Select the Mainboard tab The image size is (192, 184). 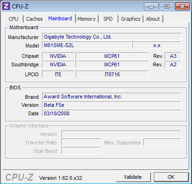(60, 18)
